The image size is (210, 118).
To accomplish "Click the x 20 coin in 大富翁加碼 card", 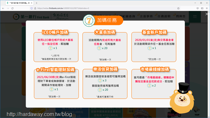I will [x=99, y=48].
